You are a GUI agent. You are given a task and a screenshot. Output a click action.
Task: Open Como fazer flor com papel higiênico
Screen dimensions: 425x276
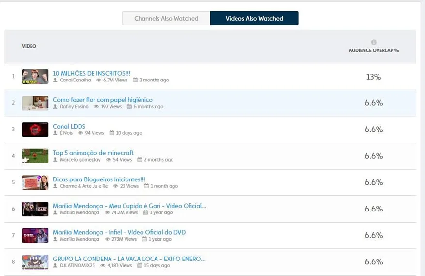point(102,100)
